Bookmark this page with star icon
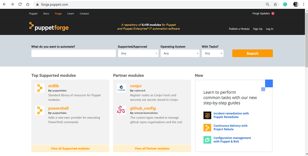Viewport: 308px width, 156px height. coord(275,4)
